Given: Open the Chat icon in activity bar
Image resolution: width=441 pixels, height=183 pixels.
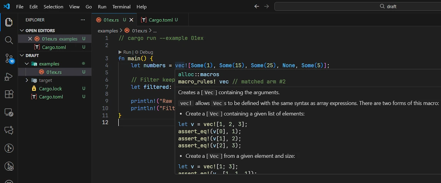Looking at the screenshot, I should (x=9, y=130).
